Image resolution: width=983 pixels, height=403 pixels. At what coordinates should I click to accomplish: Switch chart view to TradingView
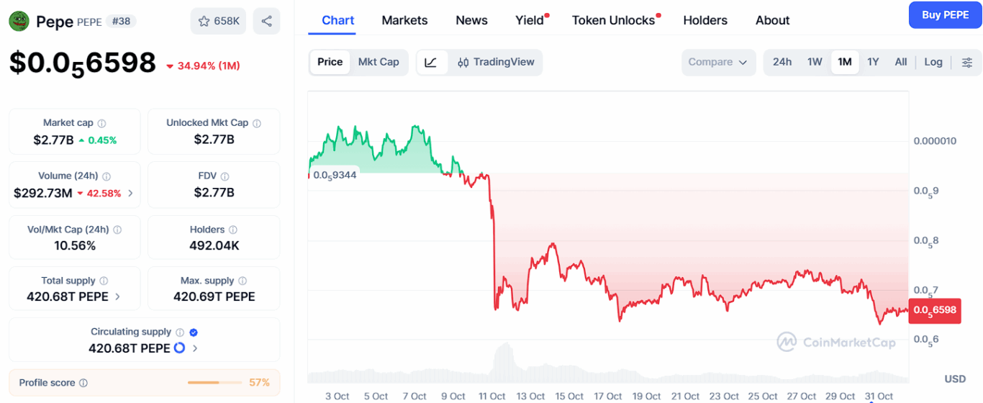[x=496, y=62]
